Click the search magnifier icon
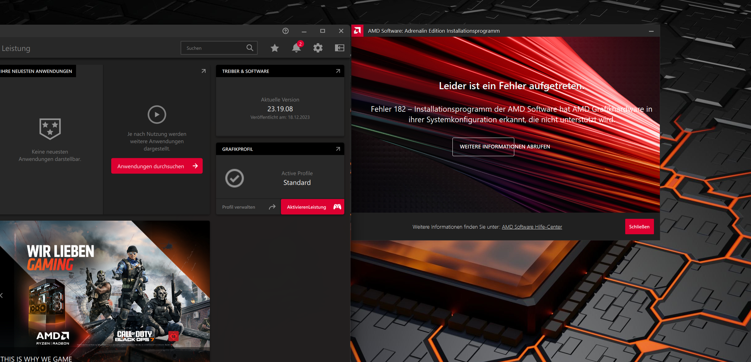The image size is (751, 362). click(x=250, y=48)
